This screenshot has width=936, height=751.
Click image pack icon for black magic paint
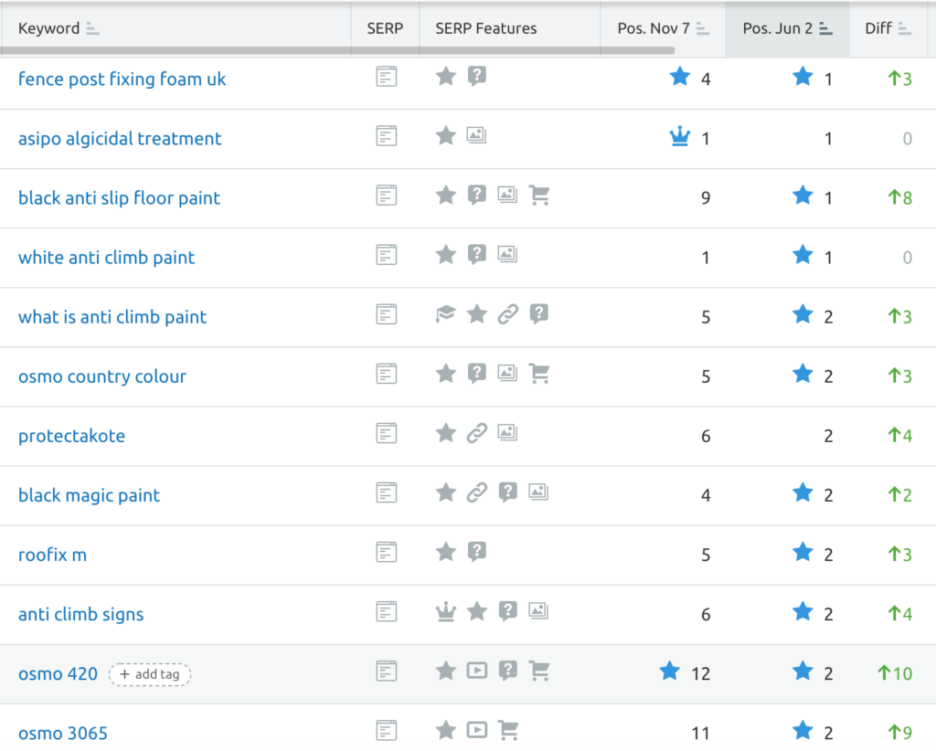pos(538,492)
